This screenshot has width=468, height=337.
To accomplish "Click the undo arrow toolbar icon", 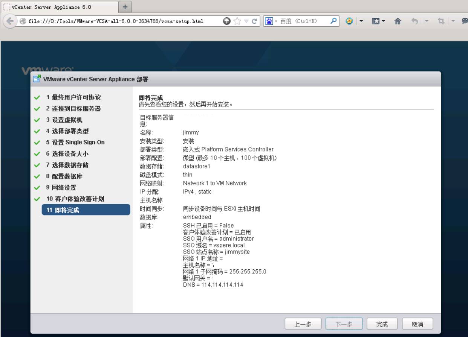I will (x=414, y=21).
